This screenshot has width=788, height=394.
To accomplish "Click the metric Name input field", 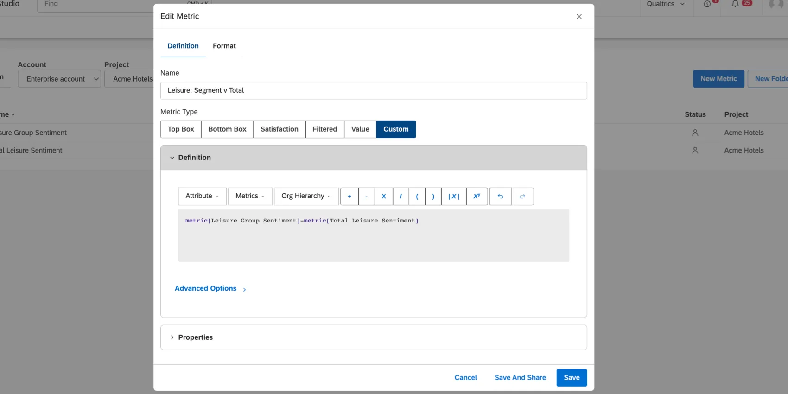I will (373, 90).
